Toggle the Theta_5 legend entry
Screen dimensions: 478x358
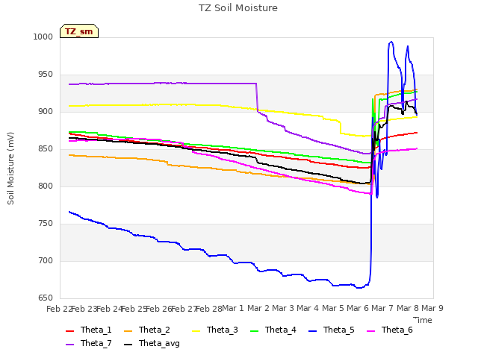(332, 330)
